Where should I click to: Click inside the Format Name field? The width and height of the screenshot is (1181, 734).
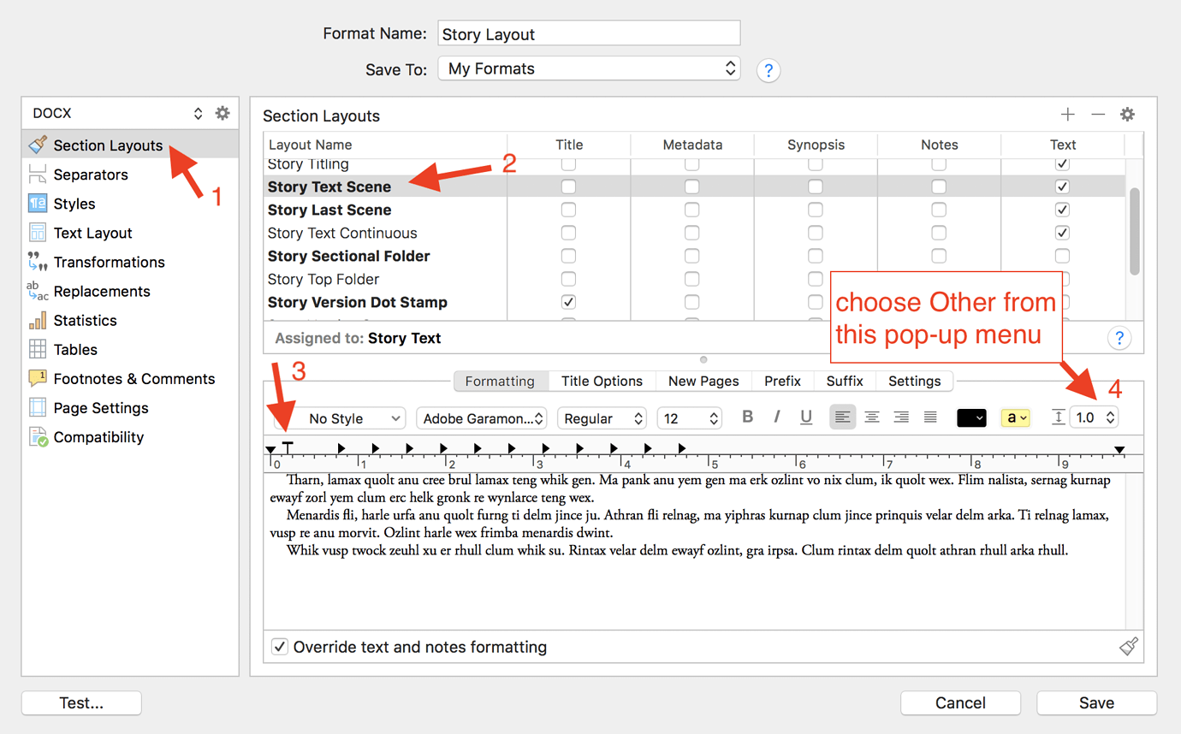click(x=588, y=33)
